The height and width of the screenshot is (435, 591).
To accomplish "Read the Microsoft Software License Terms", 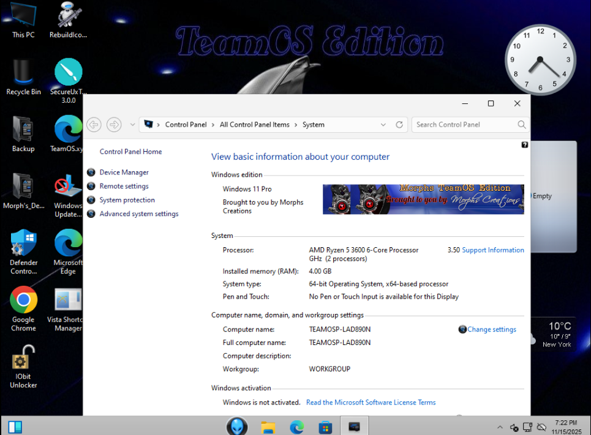I will tap(371, 403).
